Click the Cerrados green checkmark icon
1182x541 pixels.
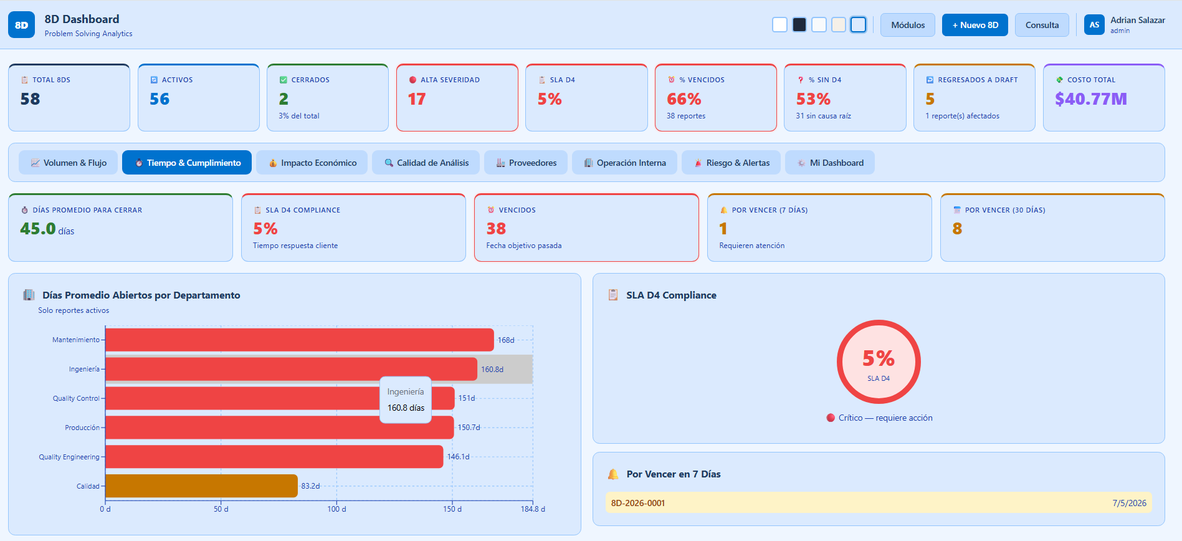click(x=284, y=80)
